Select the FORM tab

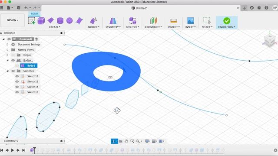(34, 13)
